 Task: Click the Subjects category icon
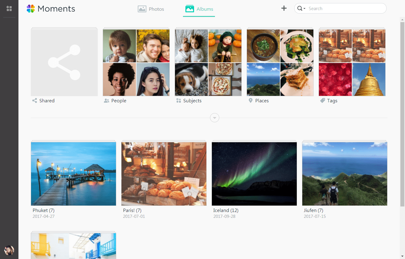pyautogui.click(x=179, y=100)
